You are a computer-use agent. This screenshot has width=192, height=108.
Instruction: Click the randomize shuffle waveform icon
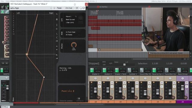(57, 41)
